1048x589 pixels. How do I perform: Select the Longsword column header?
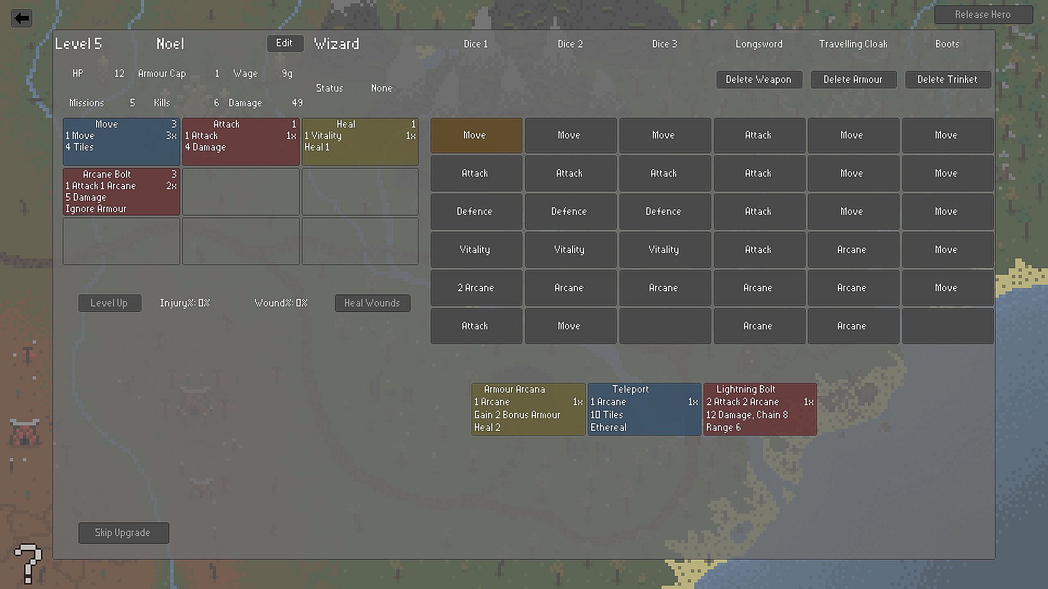tap(759, 44)
